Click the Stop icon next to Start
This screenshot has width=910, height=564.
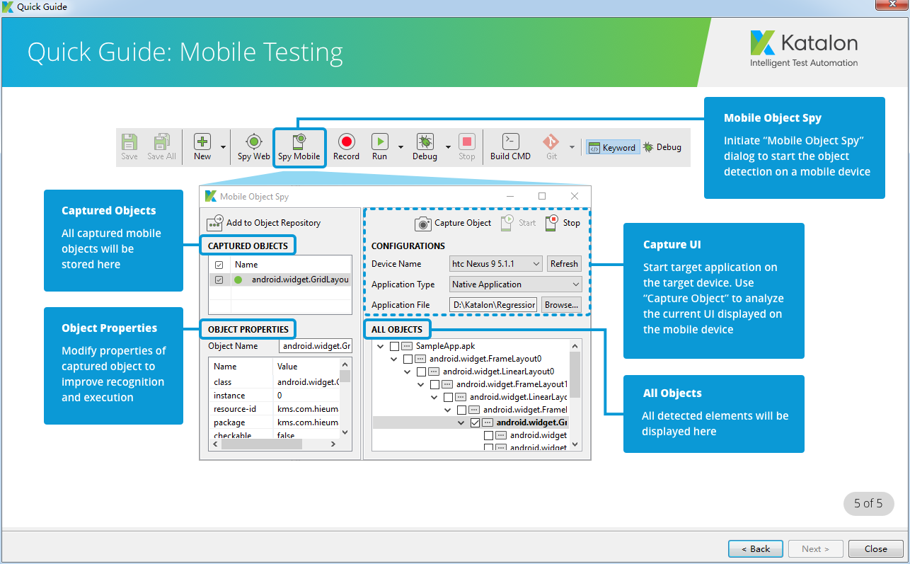552,223
